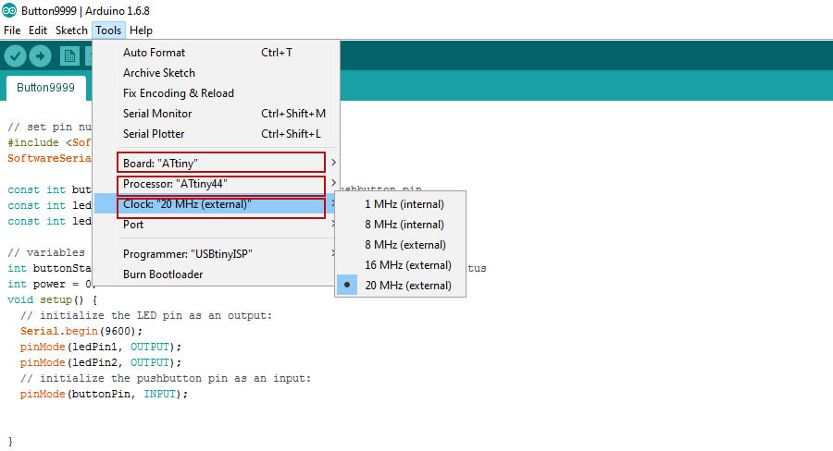Click the #include code line
This screenshot has height=451, width=833.
[49, 142]
